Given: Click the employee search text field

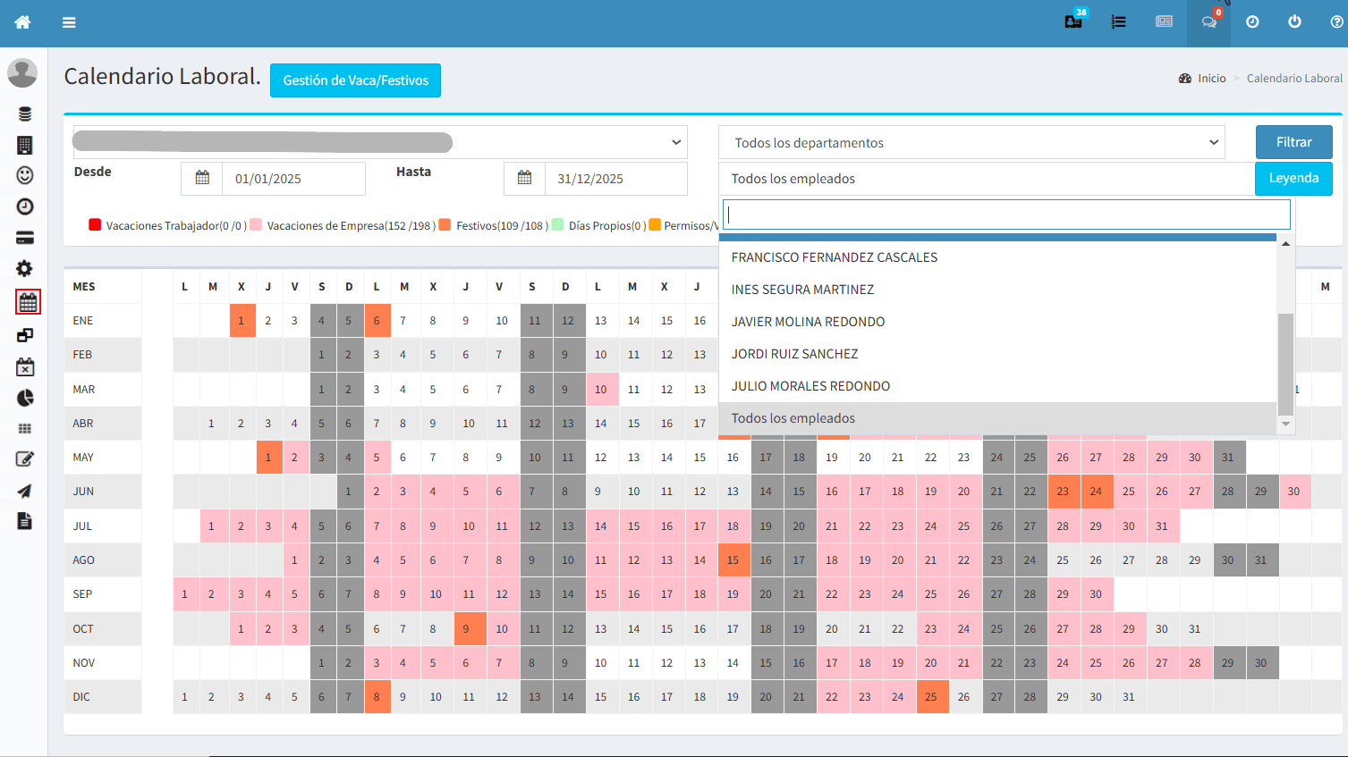Looking at the screenshot, I should 1006,214.
